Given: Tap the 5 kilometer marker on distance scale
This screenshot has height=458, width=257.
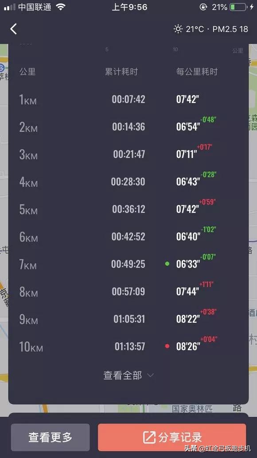Looking at the screenshot, I should click(x=107, y=49).
